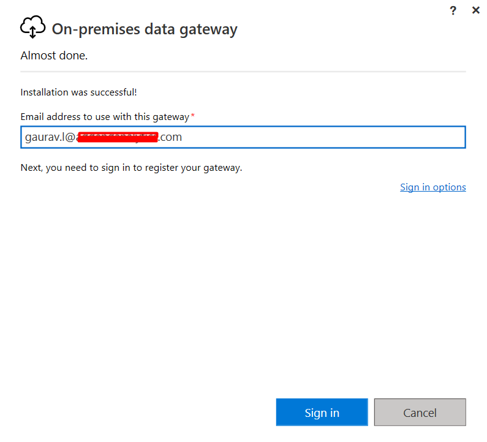Select the On-premises data gateway title text
487x442 pixels.
[x=145, y=29]
